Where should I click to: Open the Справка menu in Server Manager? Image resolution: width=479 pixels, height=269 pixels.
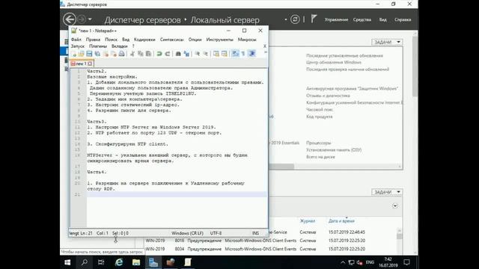pos(403,20)
